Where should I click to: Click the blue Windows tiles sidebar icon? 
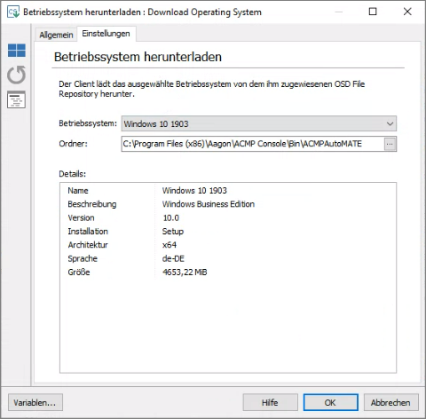click(17, 50)
